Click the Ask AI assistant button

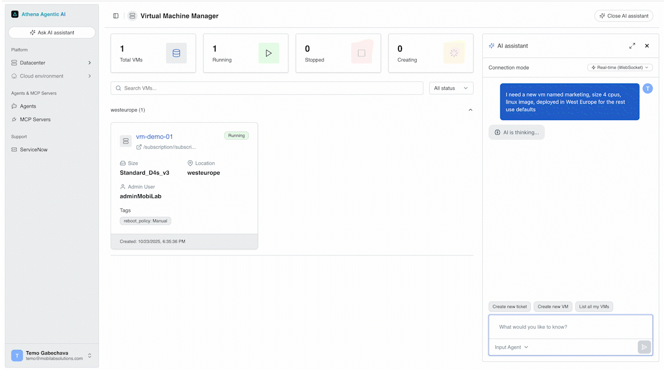click(x=52, y=33)
